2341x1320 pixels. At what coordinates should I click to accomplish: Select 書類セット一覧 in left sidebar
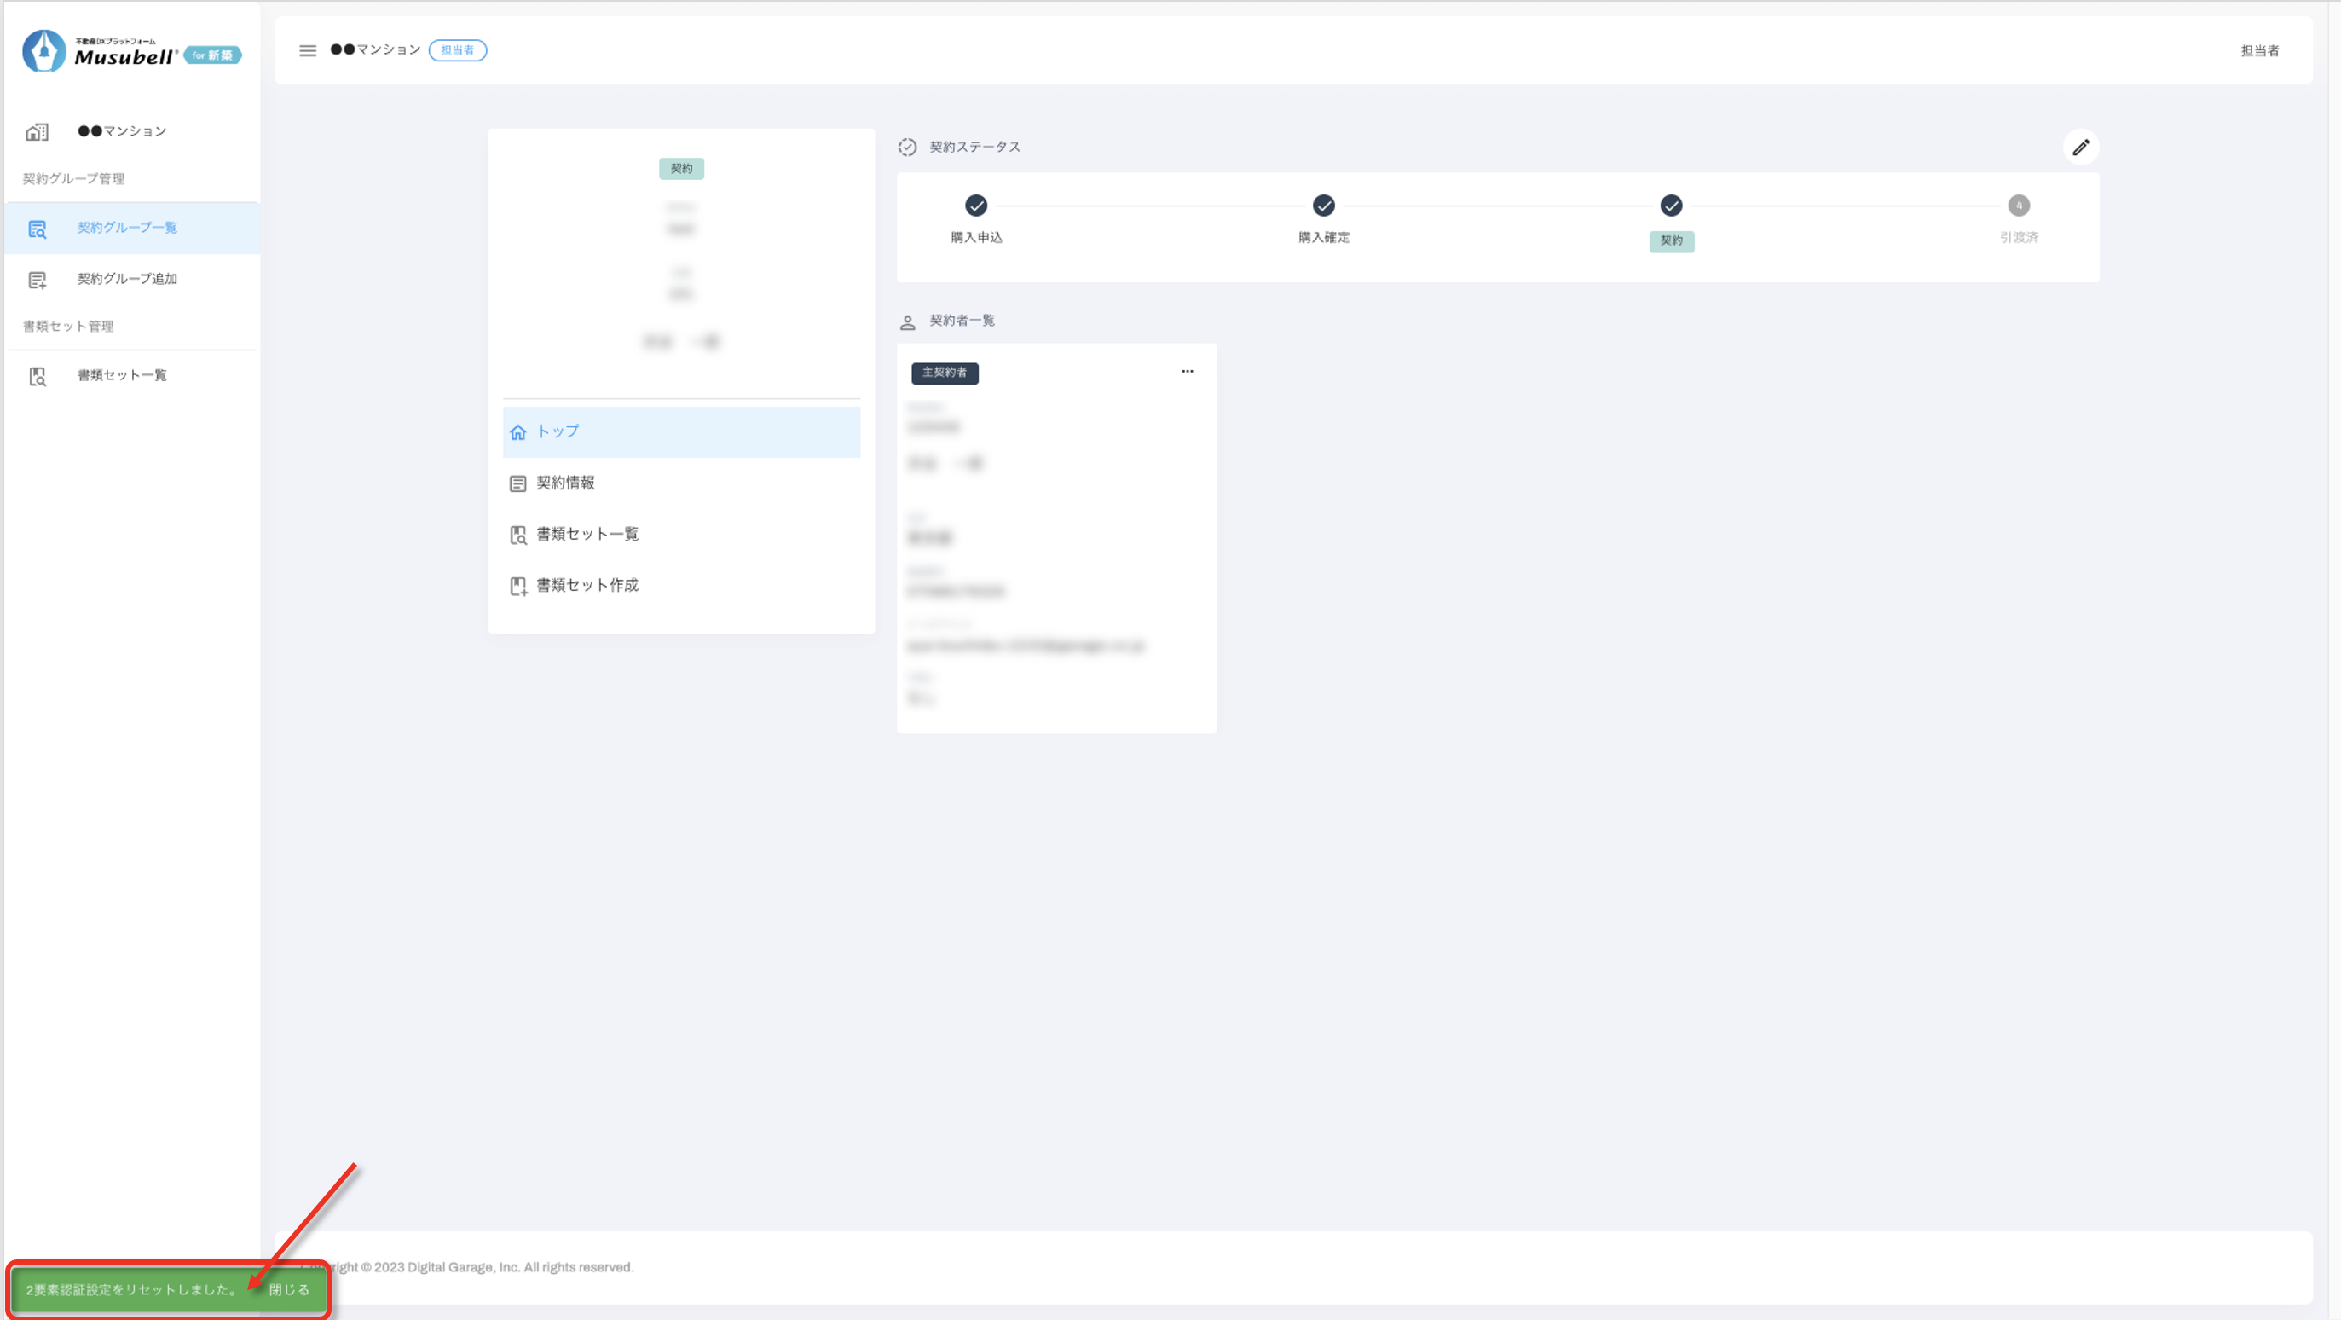[x=122, y=375]
